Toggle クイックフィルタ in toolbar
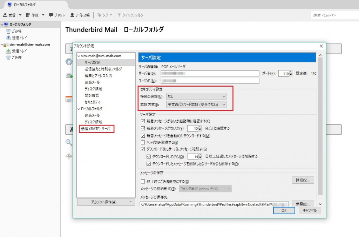The width and height of the screenshot is (359, 237). coord(130,15)
